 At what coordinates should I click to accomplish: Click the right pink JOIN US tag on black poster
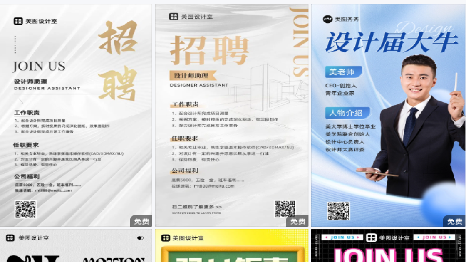tap(434, 237)
